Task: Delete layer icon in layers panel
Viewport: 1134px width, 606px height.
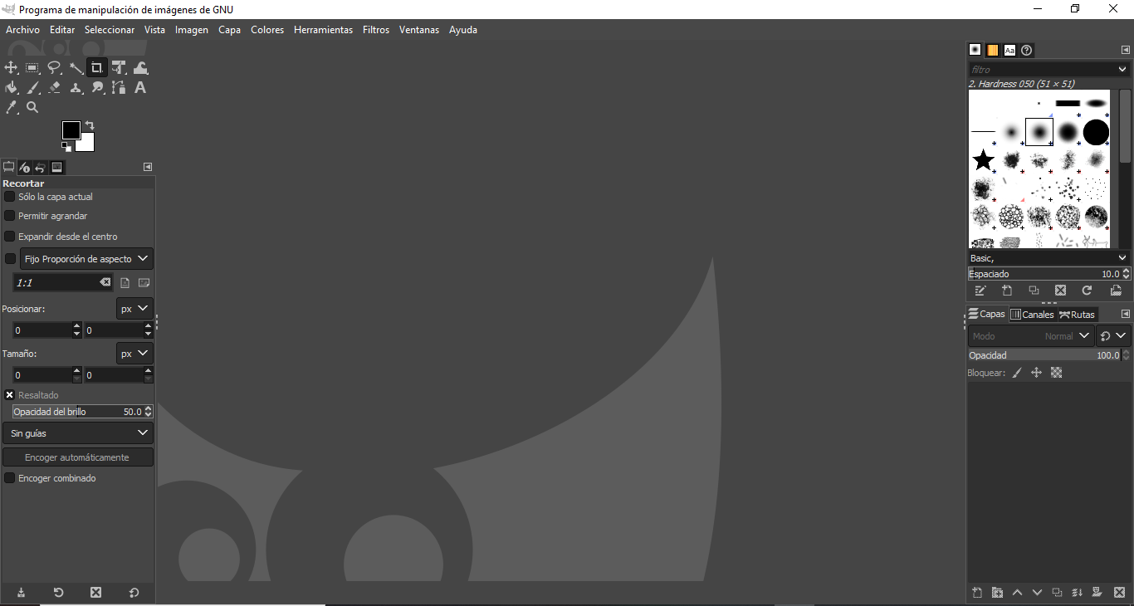Action: (1119, 593)
